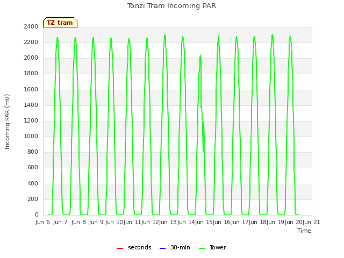Click the Jun 18 x-axis date
Image resolution: width=344 pixels, height=258 pixels.
(x=258, y=222)
